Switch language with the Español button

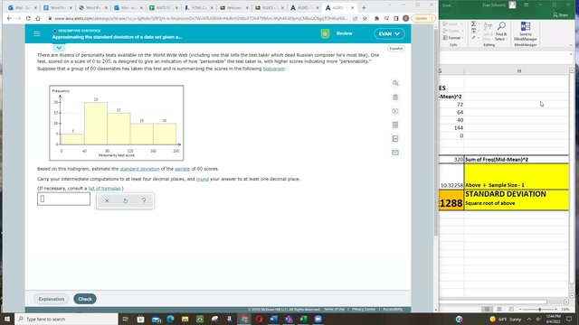pos(395,49)
